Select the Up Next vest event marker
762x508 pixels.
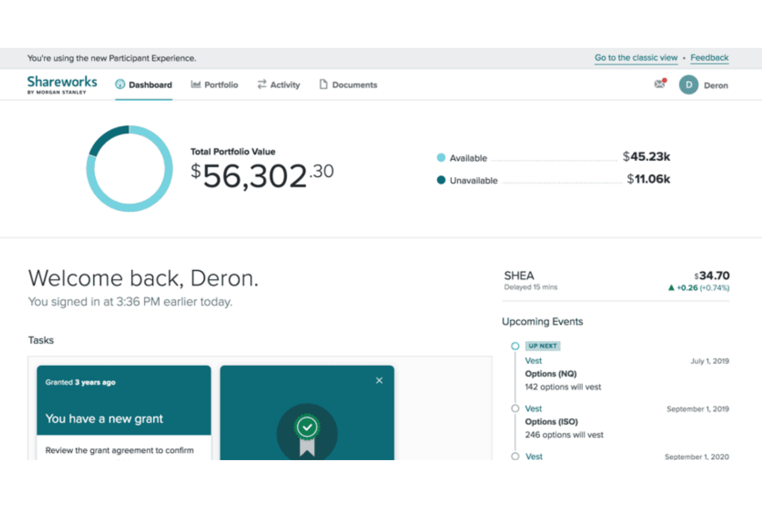click(515, 346)
